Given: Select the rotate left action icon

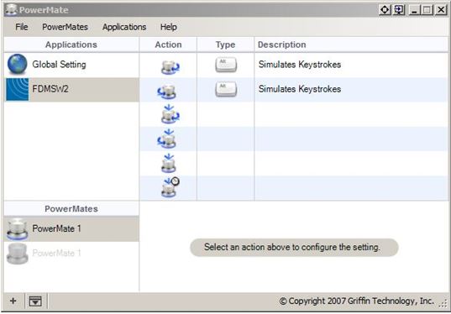Looking at the screenshot, I should click(167, 92).
